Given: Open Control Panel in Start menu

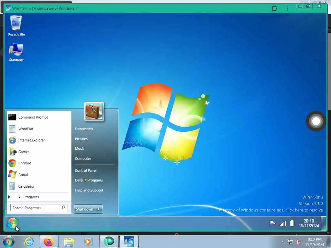Looking at the screenshot, I should point(85,170).
